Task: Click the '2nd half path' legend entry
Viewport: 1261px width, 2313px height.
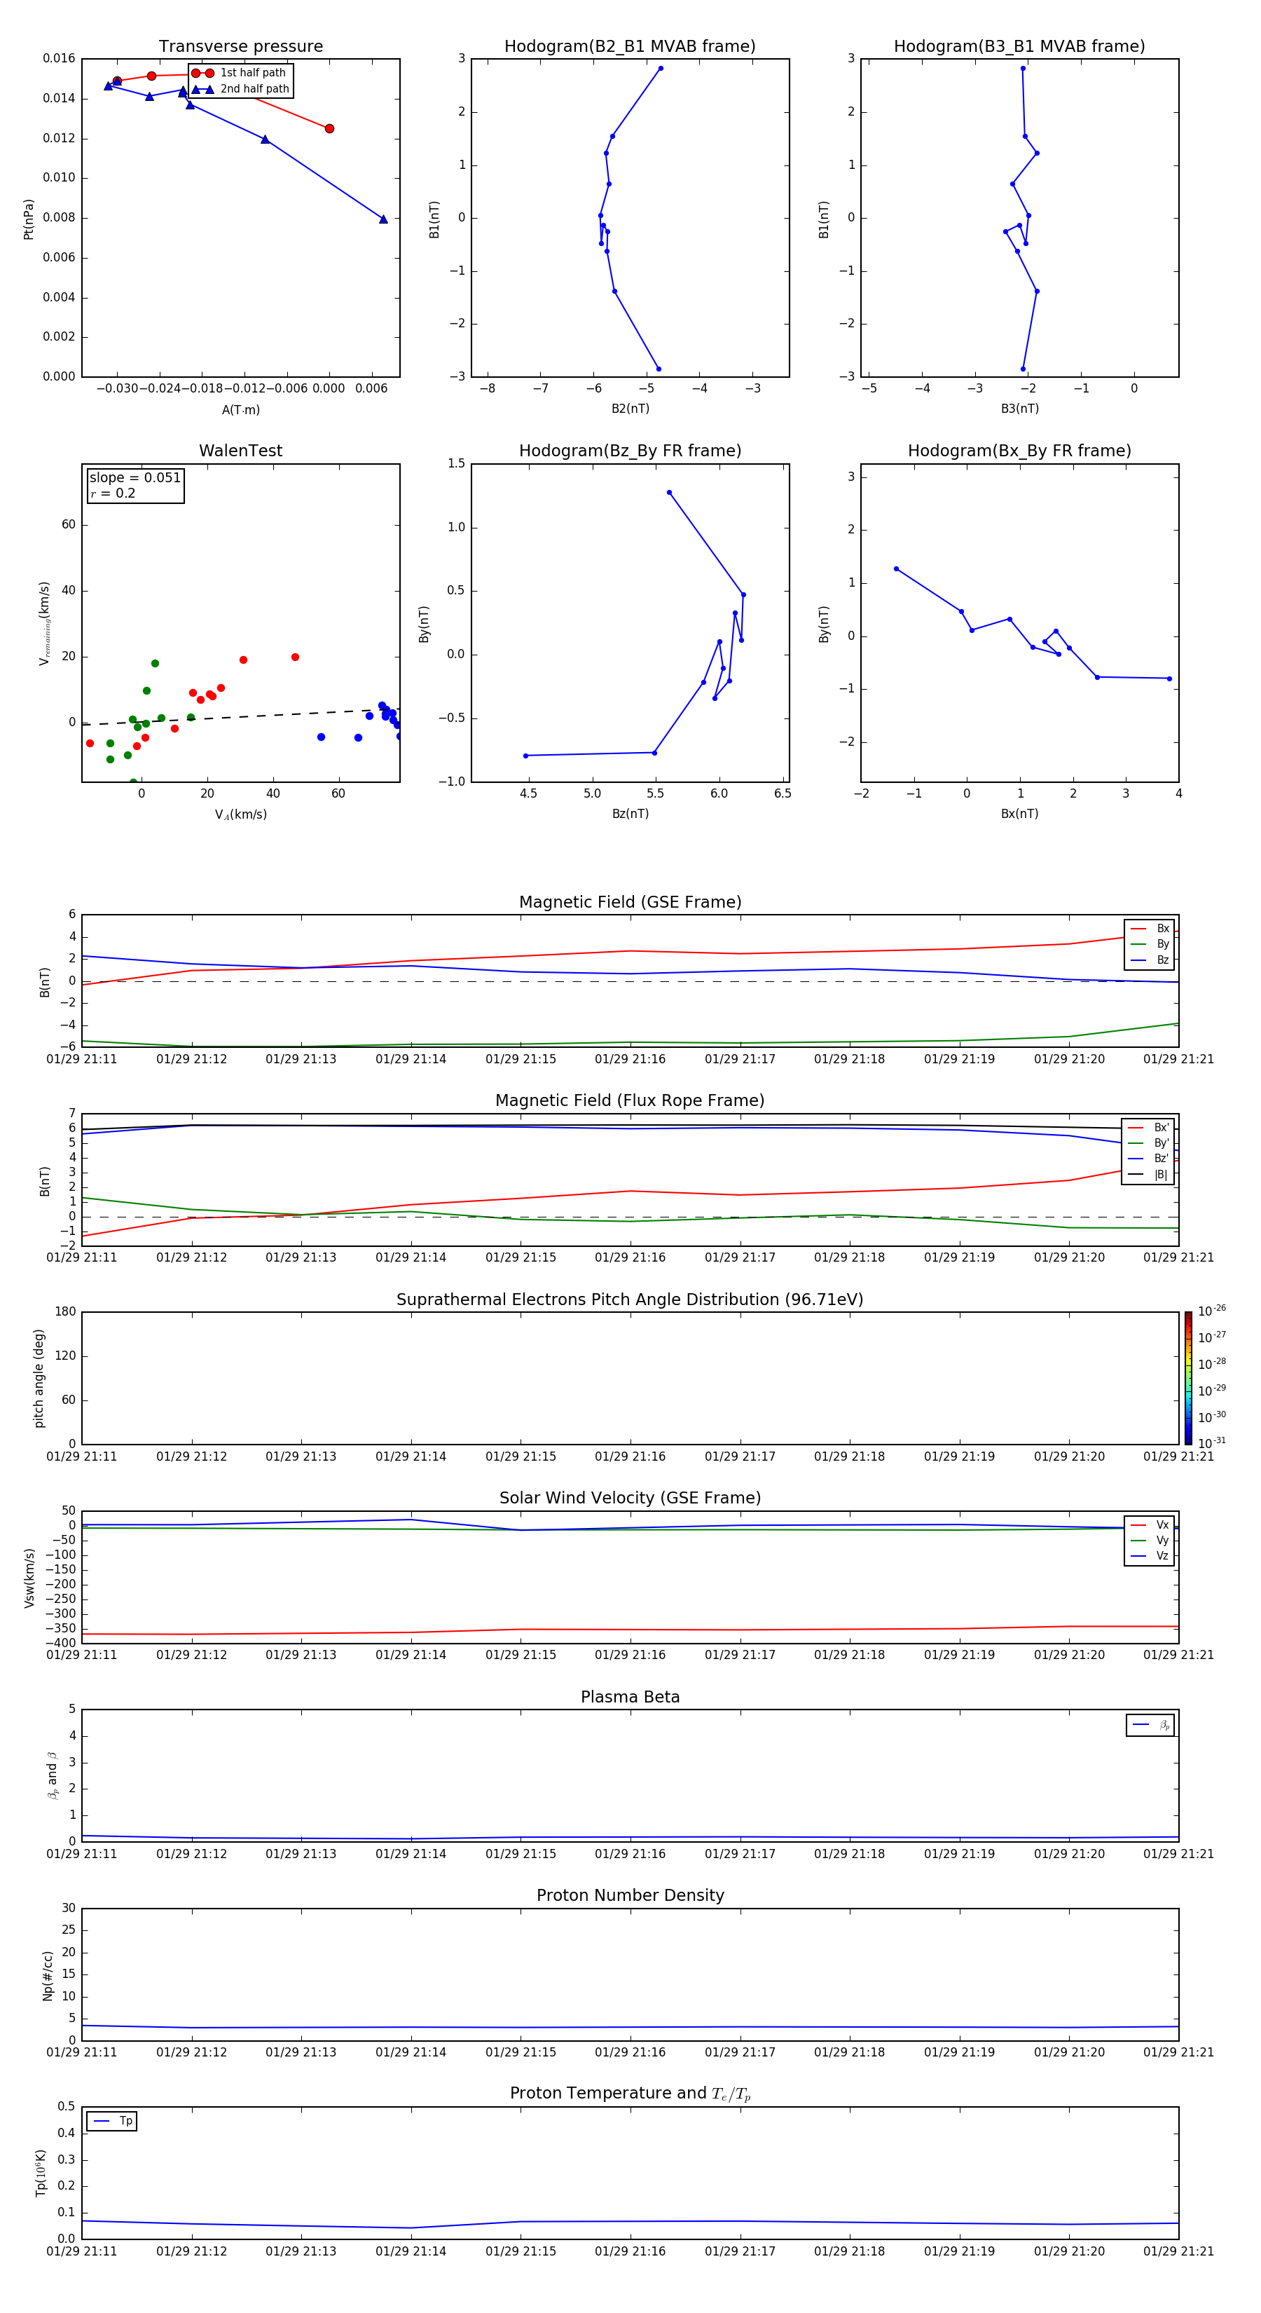Action: tap(240, 89)
